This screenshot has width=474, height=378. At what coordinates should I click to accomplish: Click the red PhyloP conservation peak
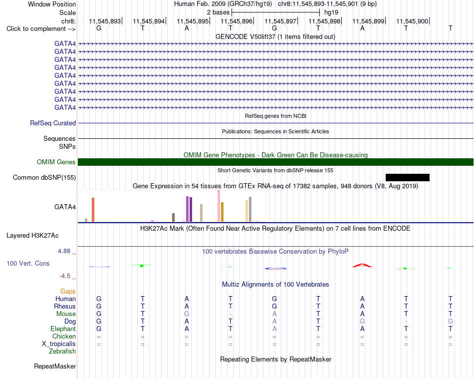coord(362,266)
